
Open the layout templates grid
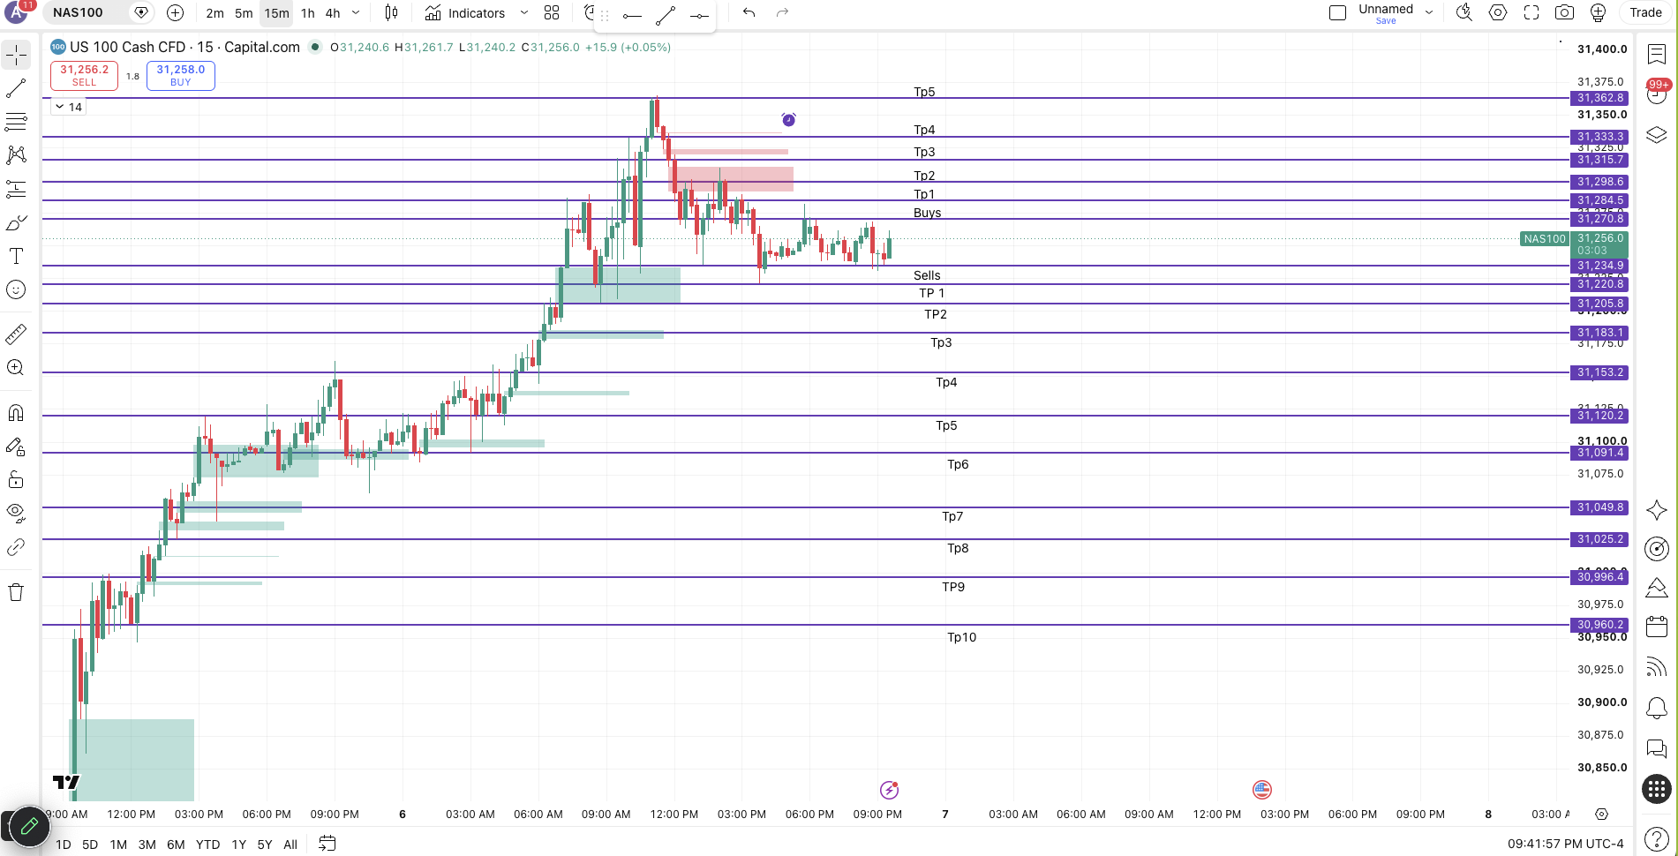(552, 12)
